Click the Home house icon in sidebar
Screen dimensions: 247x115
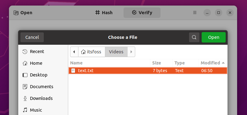pyautogui.click(x=25, y=63)
